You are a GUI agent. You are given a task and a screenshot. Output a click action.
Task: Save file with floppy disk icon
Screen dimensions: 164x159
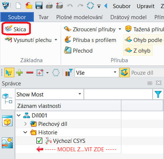(39, 6)
